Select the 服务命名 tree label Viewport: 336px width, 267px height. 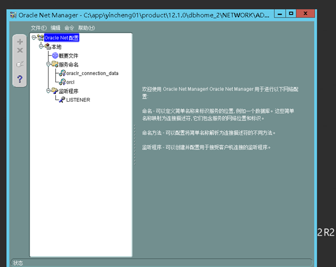[69, 64]
